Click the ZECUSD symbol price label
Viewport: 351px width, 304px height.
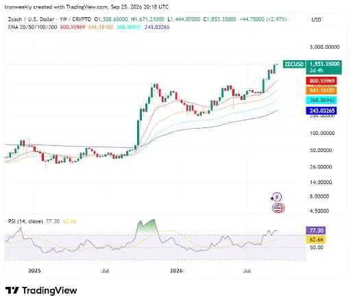pos(294,64)
